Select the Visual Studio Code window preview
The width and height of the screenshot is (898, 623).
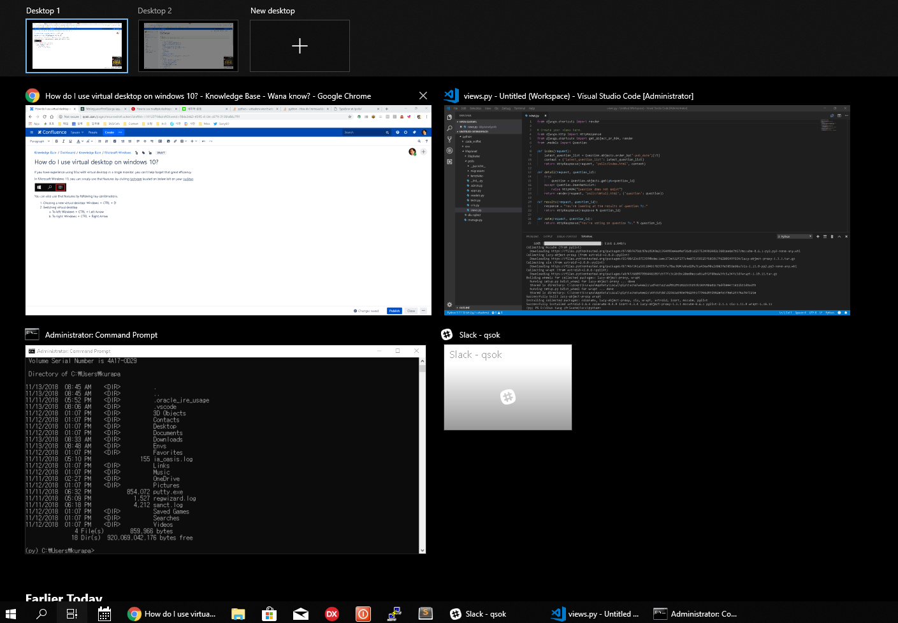pos(647,210)
